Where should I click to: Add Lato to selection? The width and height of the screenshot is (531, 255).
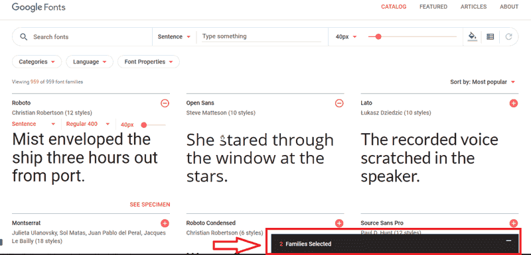(x=513, y=103)
